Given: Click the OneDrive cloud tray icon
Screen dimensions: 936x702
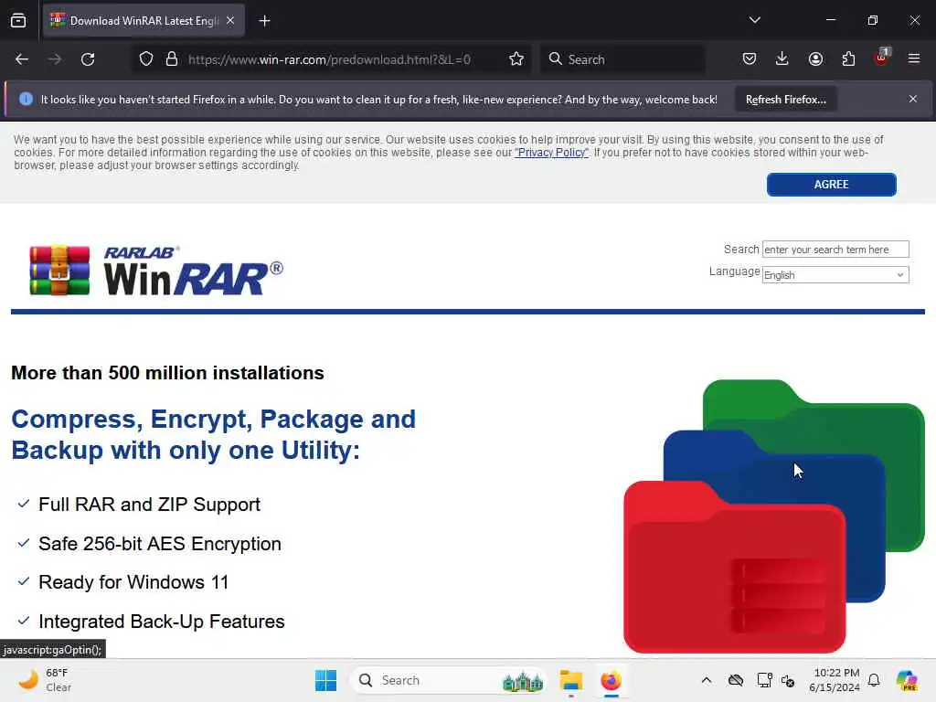Looking at the screenshot, I should (x=736, y=680).
